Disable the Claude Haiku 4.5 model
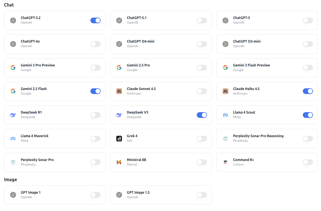The height and width of the screenshot is (211, 321). 308,91
